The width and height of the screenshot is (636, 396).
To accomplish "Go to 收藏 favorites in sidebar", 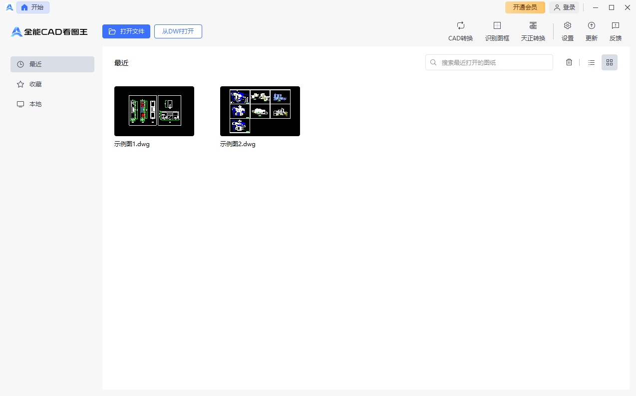I will pyautogui.click(x=52, y=84).
